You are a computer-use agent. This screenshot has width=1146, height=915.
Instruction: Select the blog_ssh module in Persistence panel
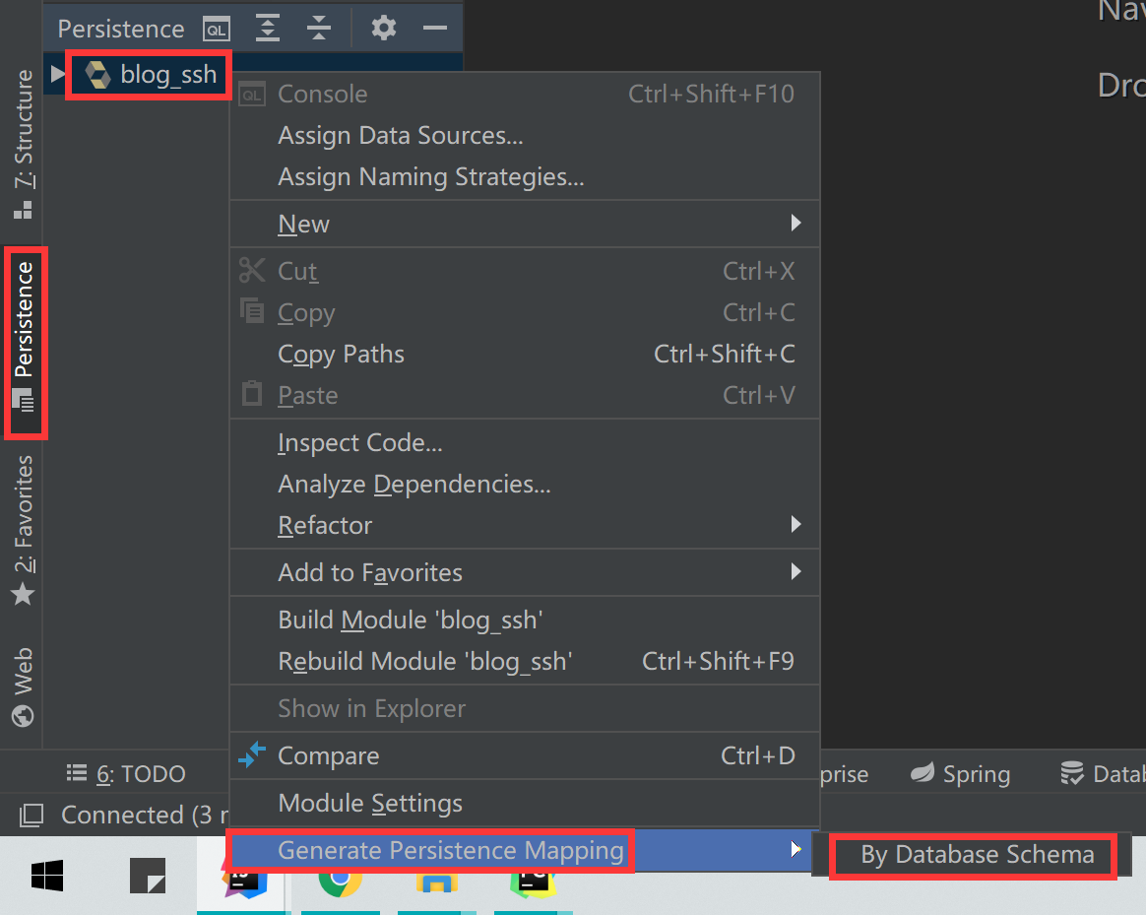pyautogui.click(x=148, y=73)
